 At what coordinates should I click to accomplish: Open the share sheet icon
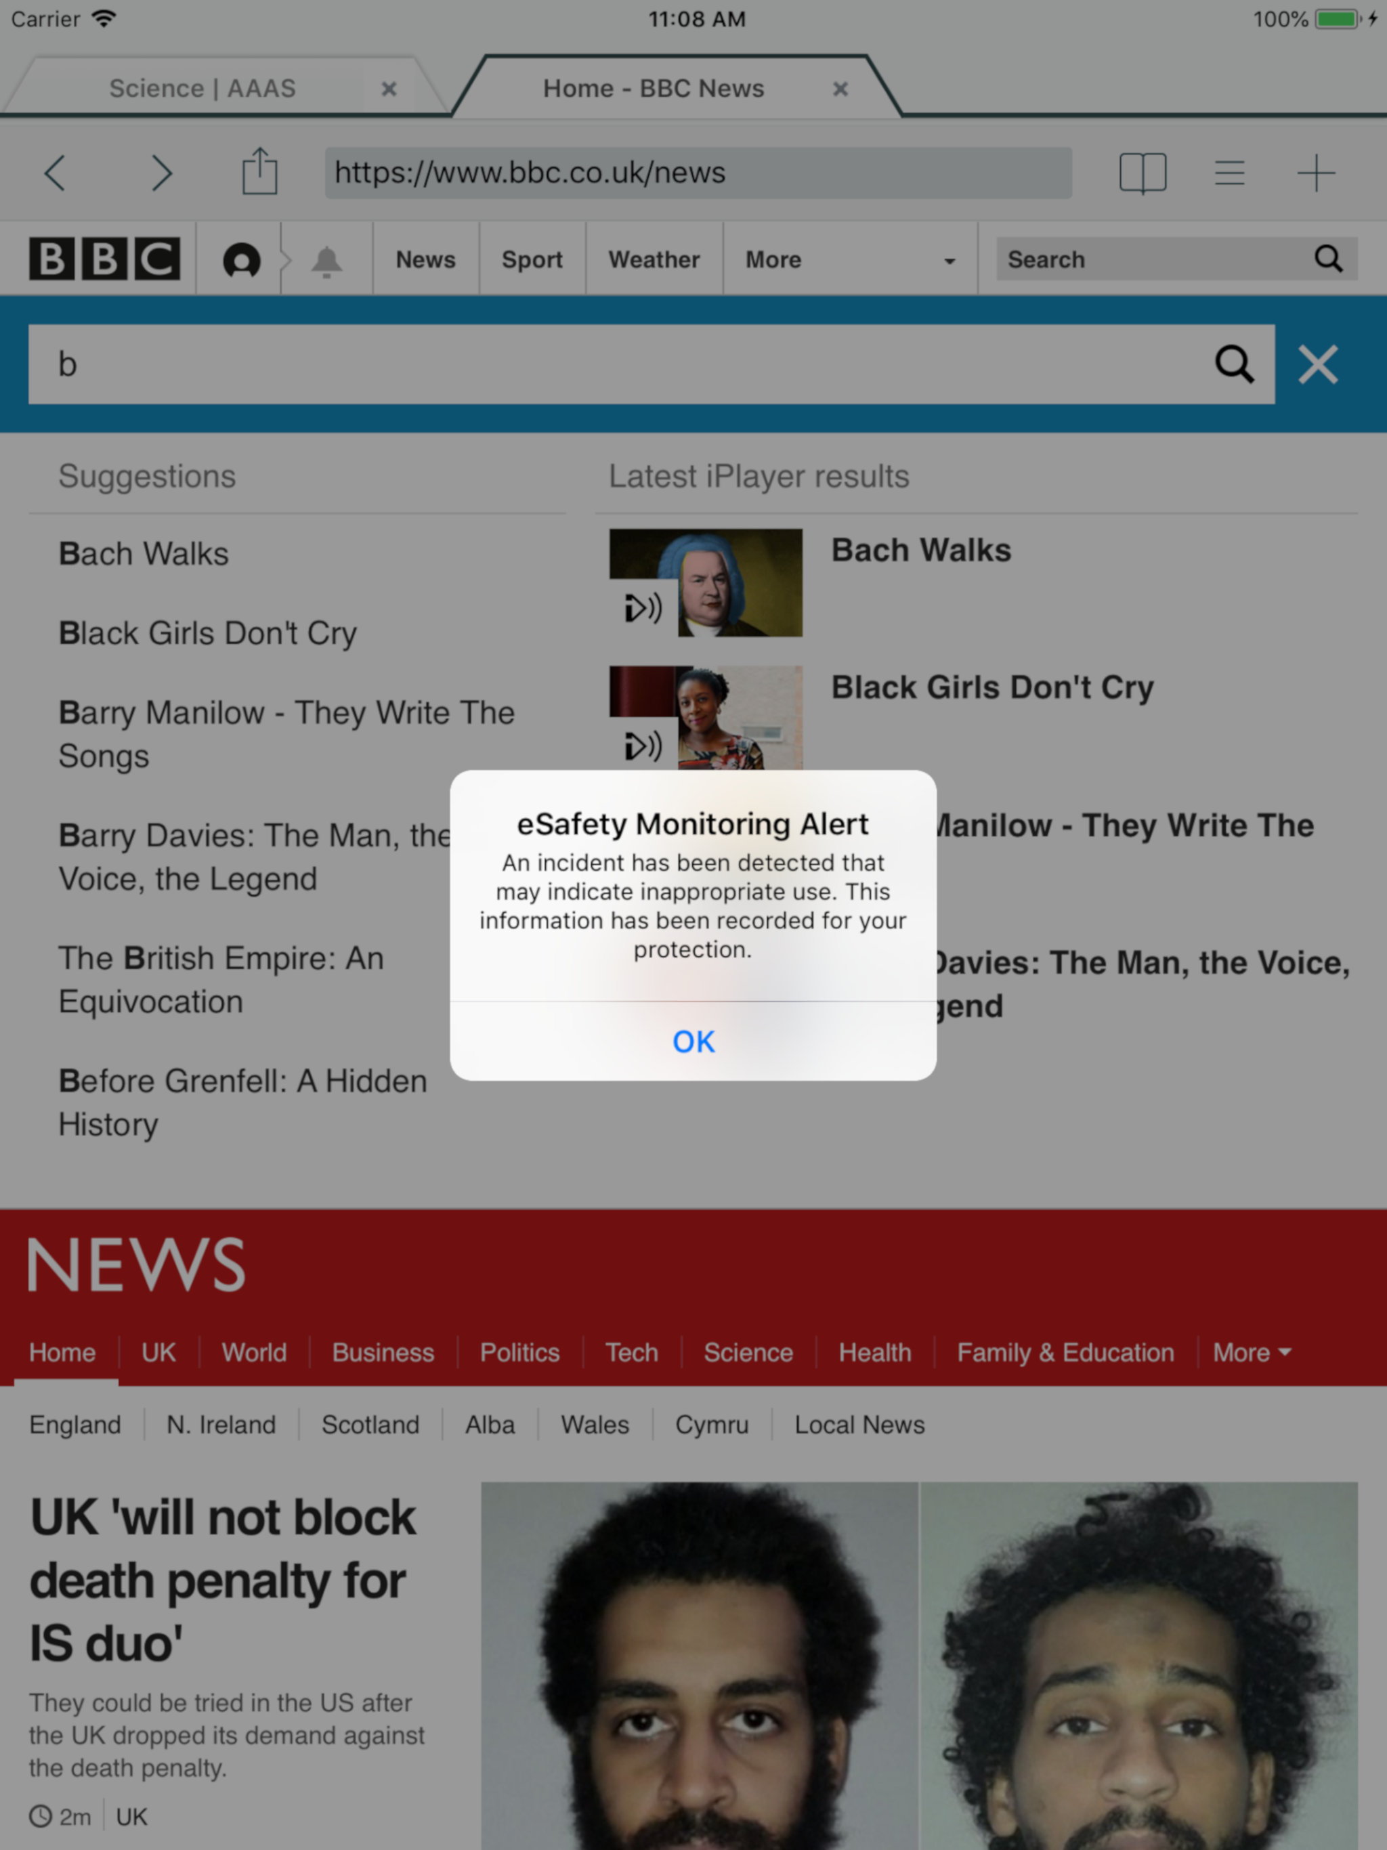coord(259,171)
